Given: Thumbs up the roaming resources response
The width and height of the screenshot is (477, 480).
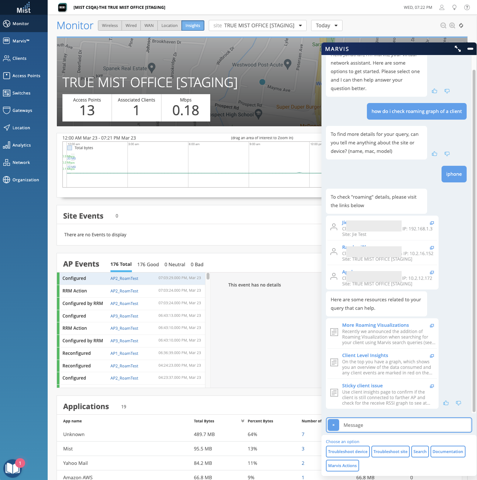Looking at the screenshot, I should point(446,403).
